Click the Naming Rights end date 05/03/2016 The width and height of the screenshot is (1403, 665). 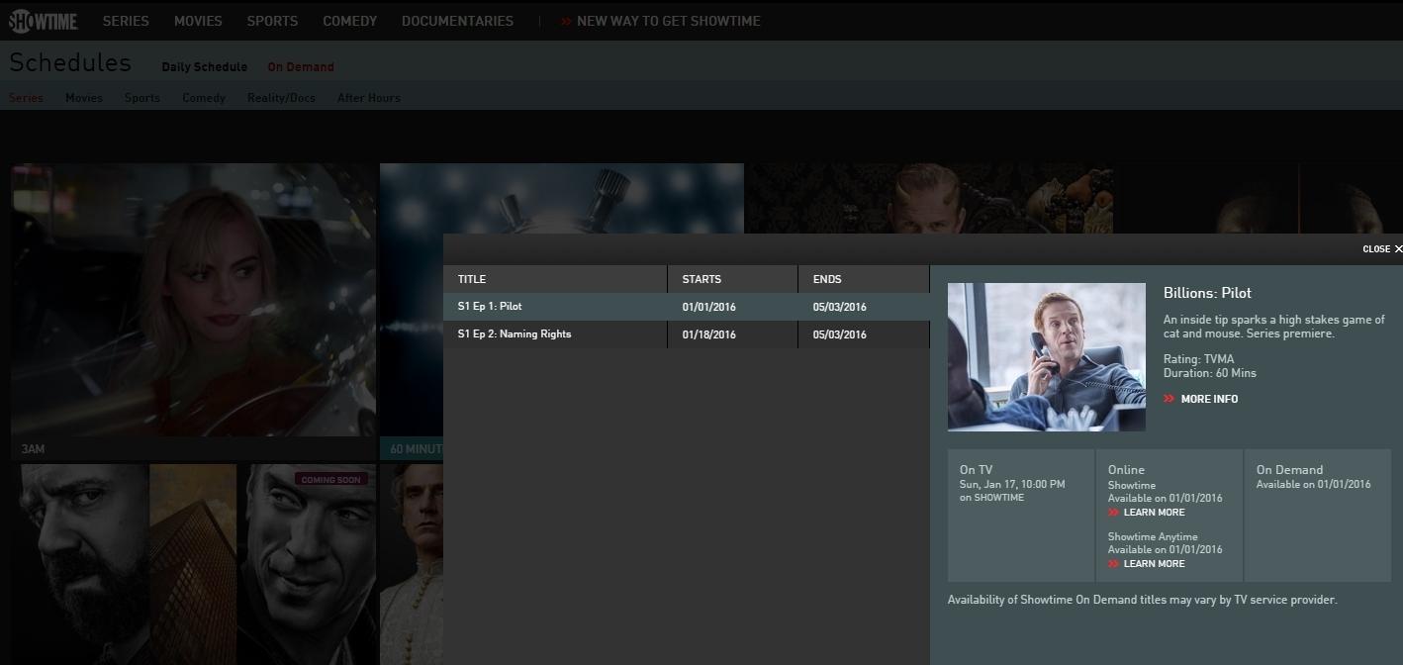pyautogui.click(x=840, y=334)
